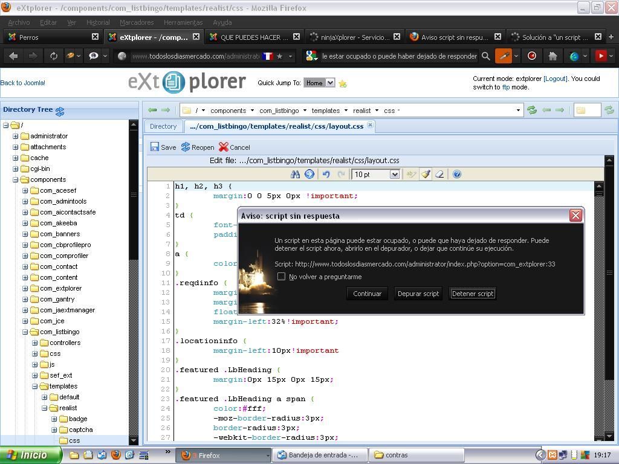The image size is (619, 464).
Task: Click the search magnifier icon
Action: click(x=486, y=56)
